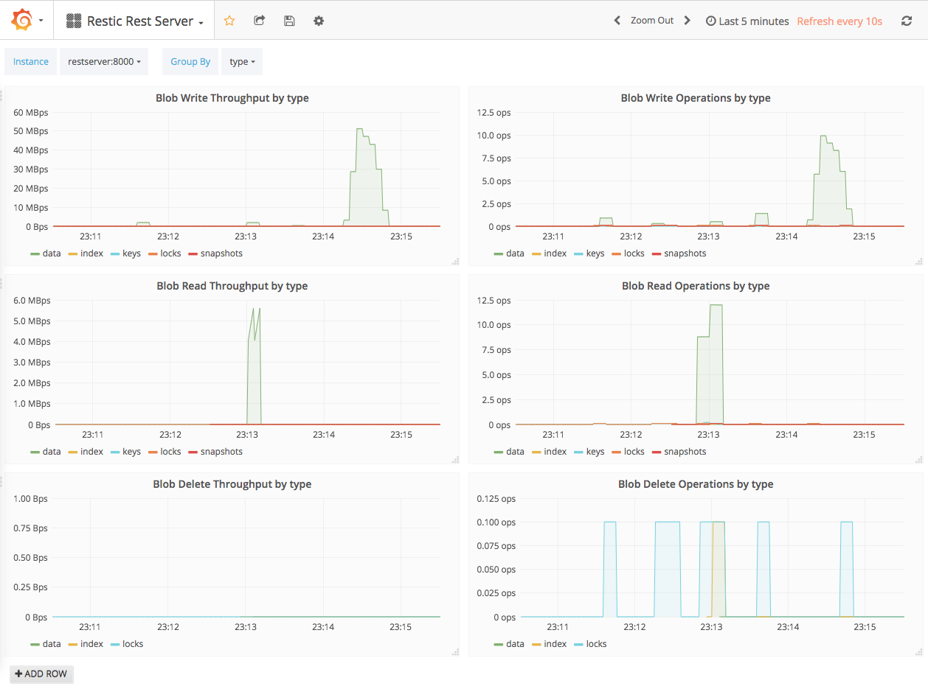Click the index color marker in Blob Delete legend
Screen dimensions: 928x689
(73, 643)
